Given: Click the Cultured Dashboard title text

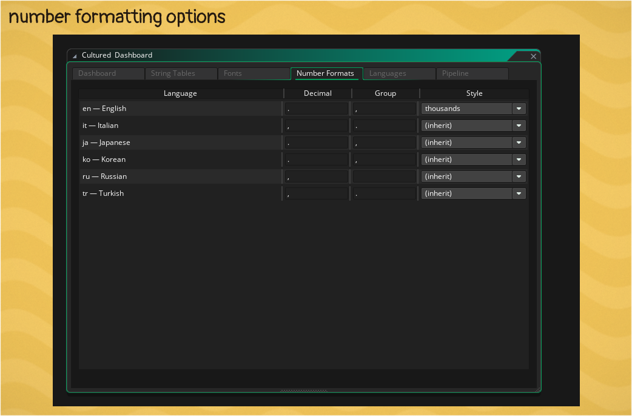Looking at the screenshot, I should click(x=117, y=55).
